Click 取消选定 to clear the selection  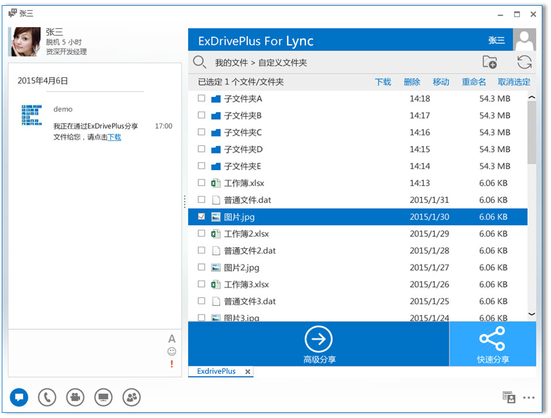[x=514, y=82]
